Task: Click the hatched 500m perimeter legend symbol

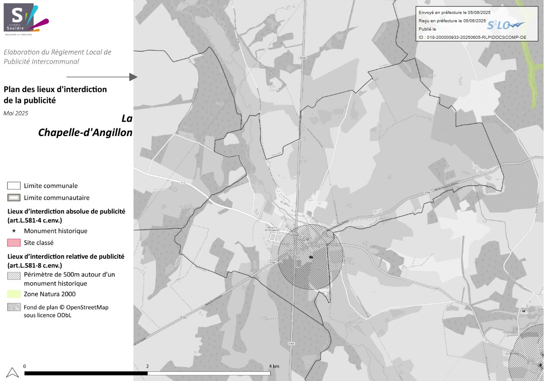Action: [x=14, y=276]
